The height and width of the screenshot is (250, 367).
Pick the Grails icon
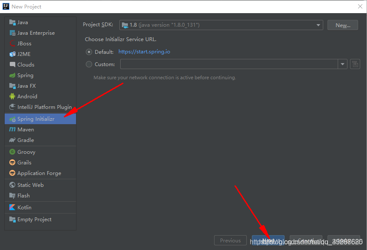point(12,162)
